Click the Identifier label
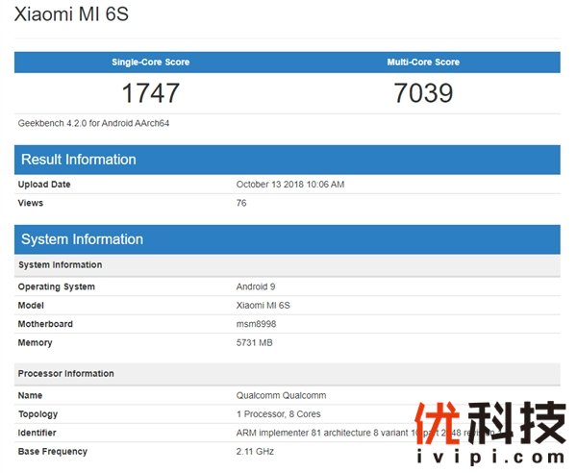This screenshot has height=473, width=577. pyautogui.click(x=38, y=433)
